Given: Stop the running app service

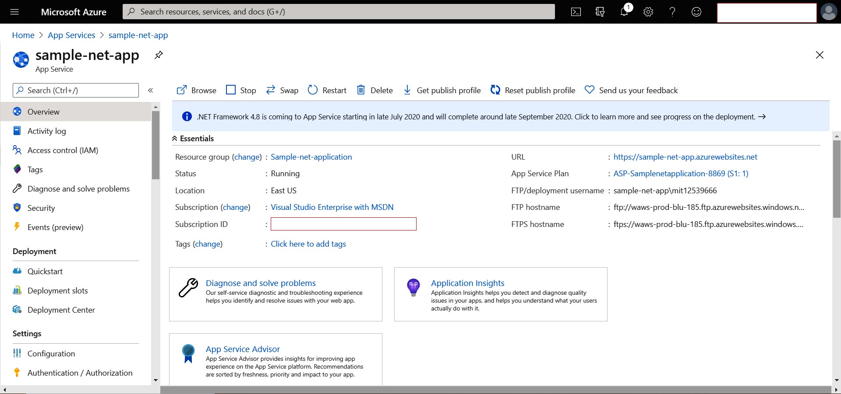Looking at the screenshot, I should pos(241,90).
